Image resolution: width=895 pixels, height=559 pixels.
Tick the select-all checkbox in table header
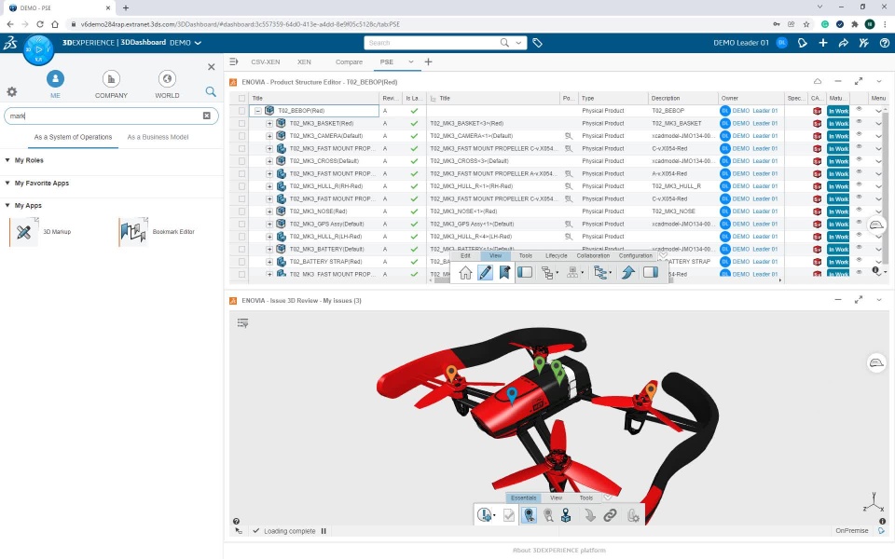point(242,98)
